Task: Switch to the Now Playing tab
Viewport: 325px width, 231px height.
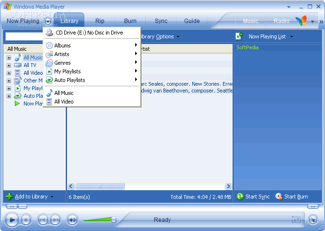Action: click(23, 21)
